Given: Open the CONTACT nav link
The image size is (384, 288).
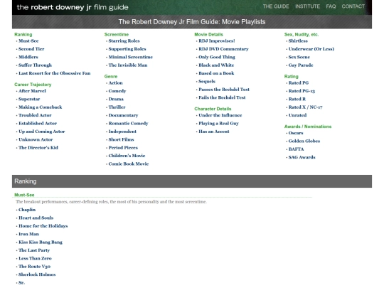Looking at the screenshot, I should coord(353,6).
